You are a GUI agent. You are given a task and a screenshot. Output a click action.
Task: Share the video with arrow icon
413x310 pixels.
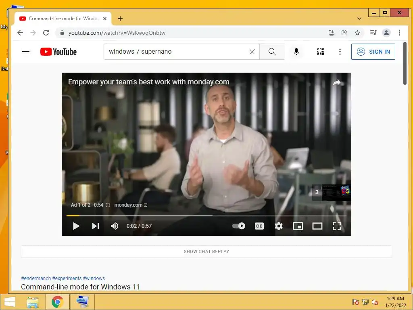tap(337, 83)
